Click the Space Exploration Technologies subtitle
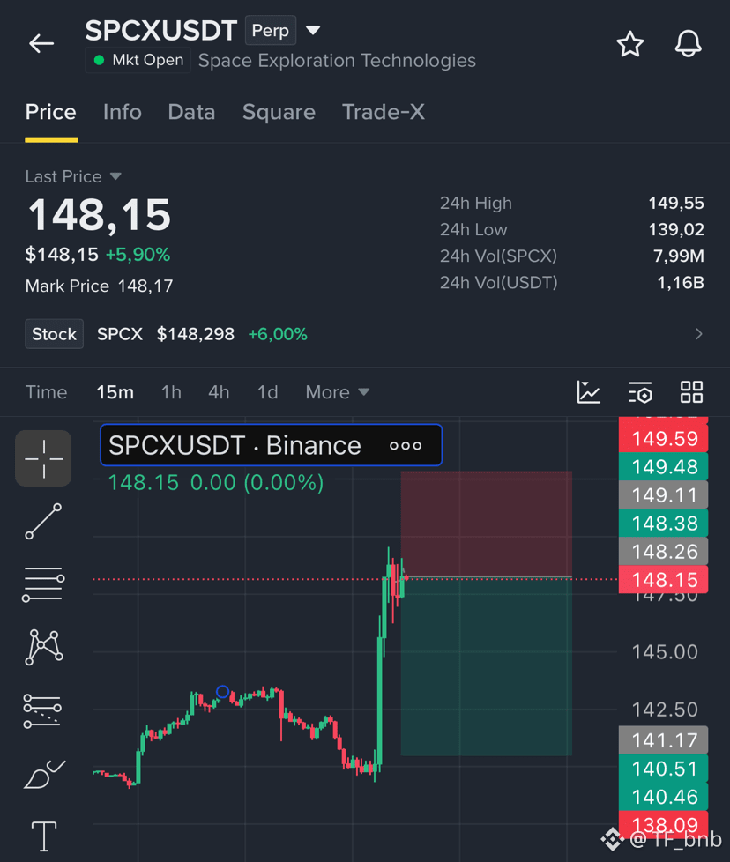 pyautogui.click(x=337, y=61)
